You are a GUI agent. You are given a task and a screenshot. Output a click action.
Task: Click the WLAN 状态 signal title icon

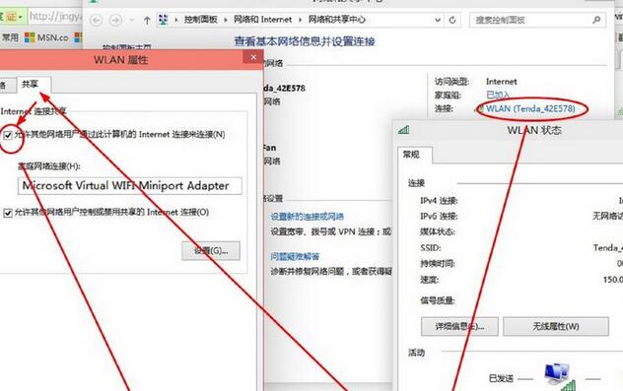[x=404, y=129]
